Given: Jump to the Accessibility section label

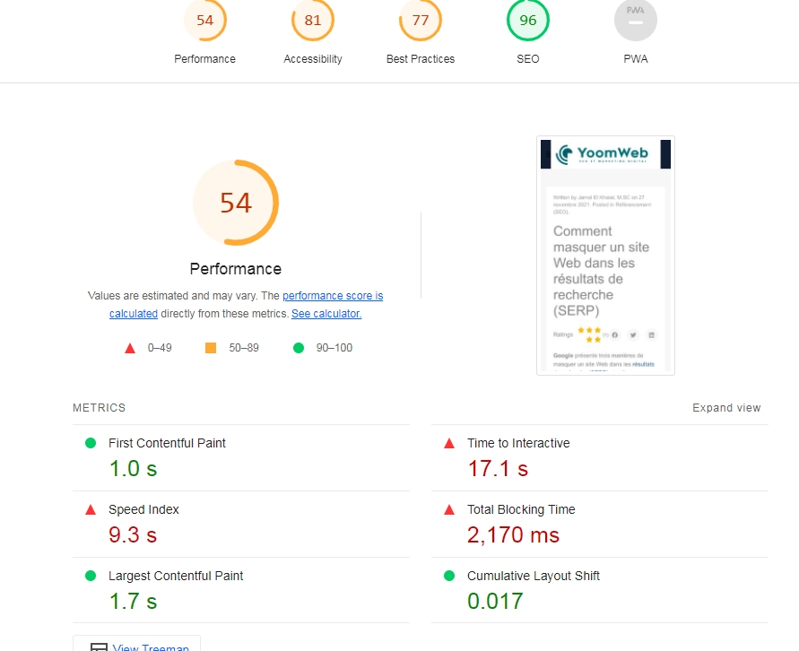Looking at the screenshot, I should click(313, 59).
